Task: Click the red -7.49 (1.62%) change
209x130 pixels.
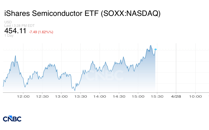Action: point(41,32)
